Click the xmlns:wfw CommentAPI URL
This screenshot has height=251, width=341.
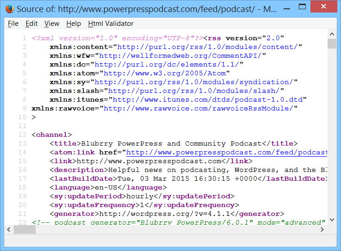180,56
